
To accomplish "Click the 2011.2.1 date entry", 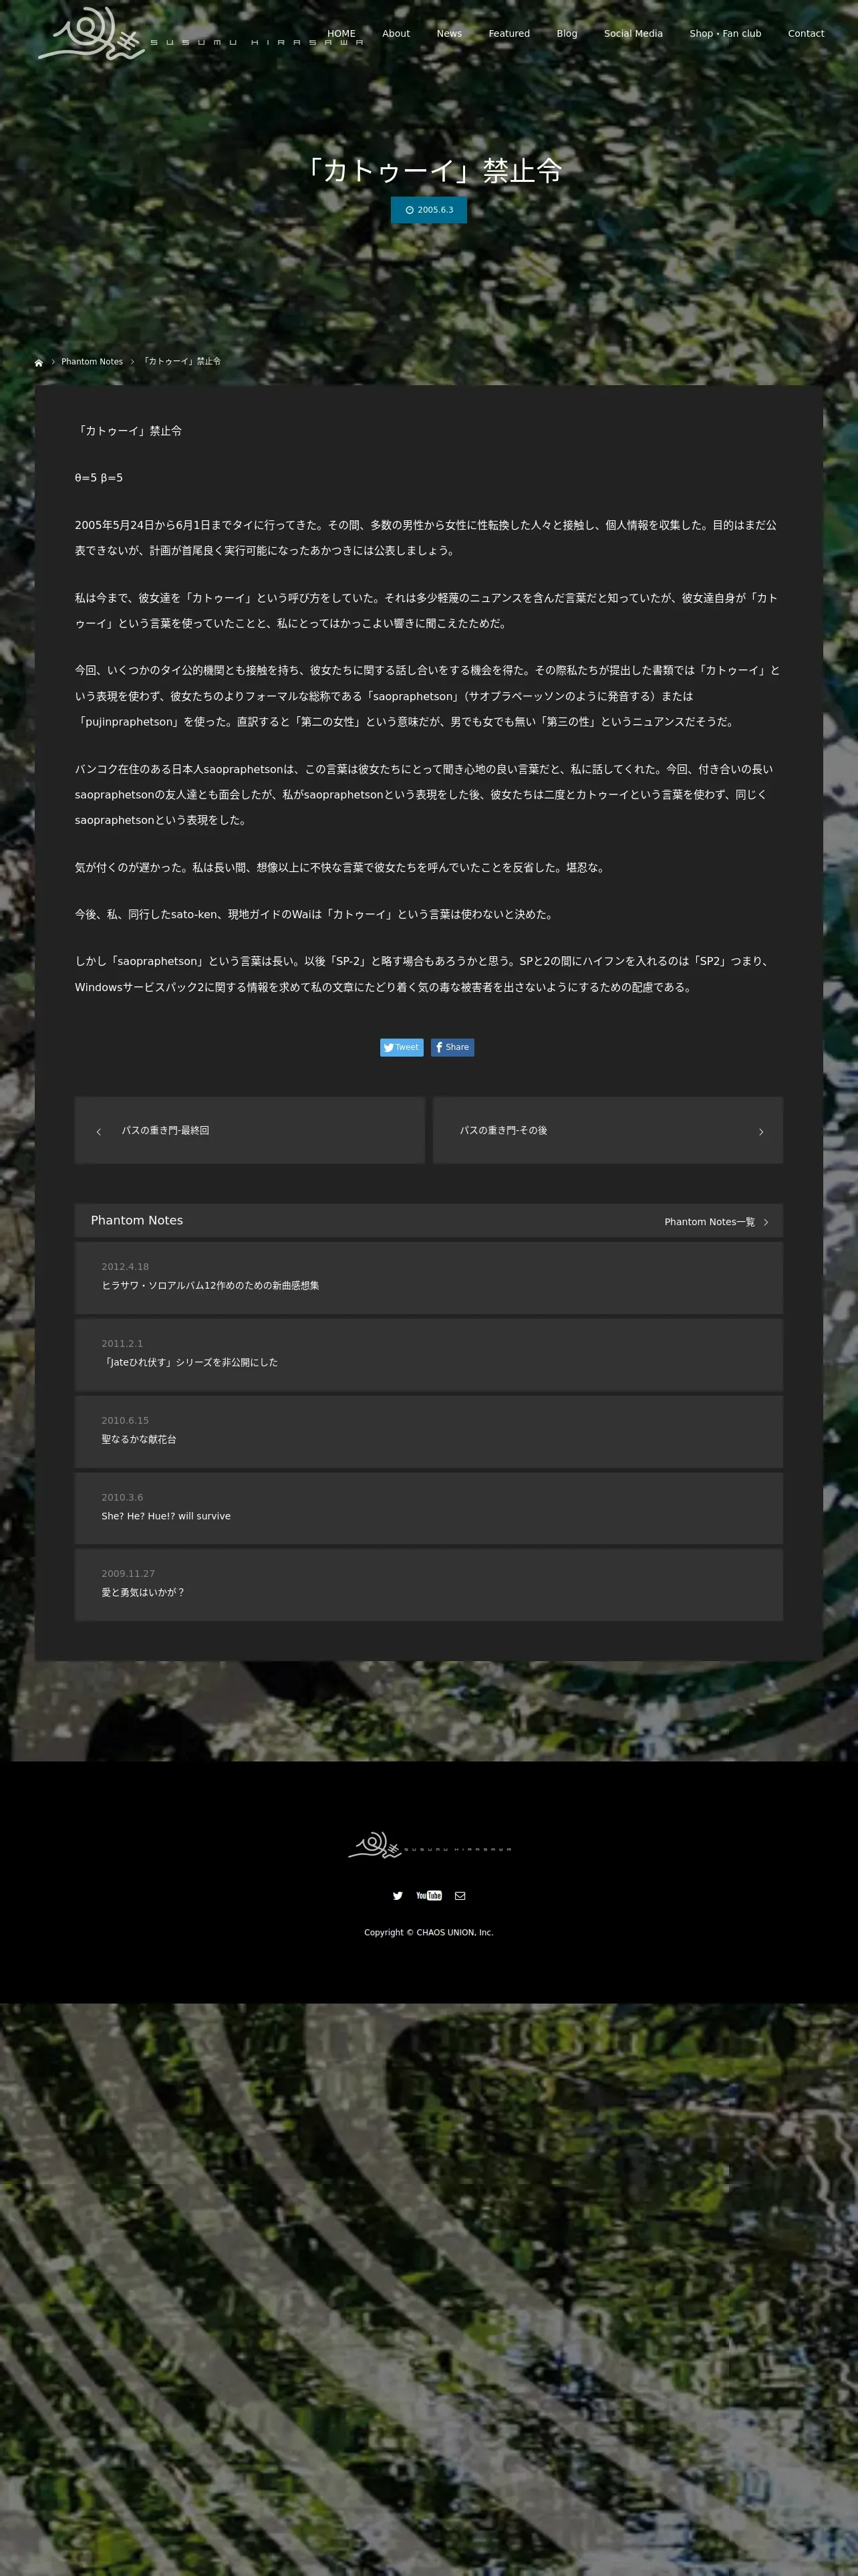I will coord(122,1344).
